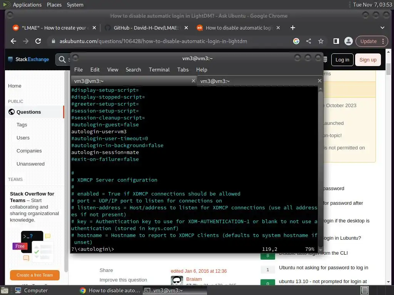The width and height of the screenshot is (394, 295).
Task: Open terminal View menu
Action: pyautogui.click(x=113, y=70)
